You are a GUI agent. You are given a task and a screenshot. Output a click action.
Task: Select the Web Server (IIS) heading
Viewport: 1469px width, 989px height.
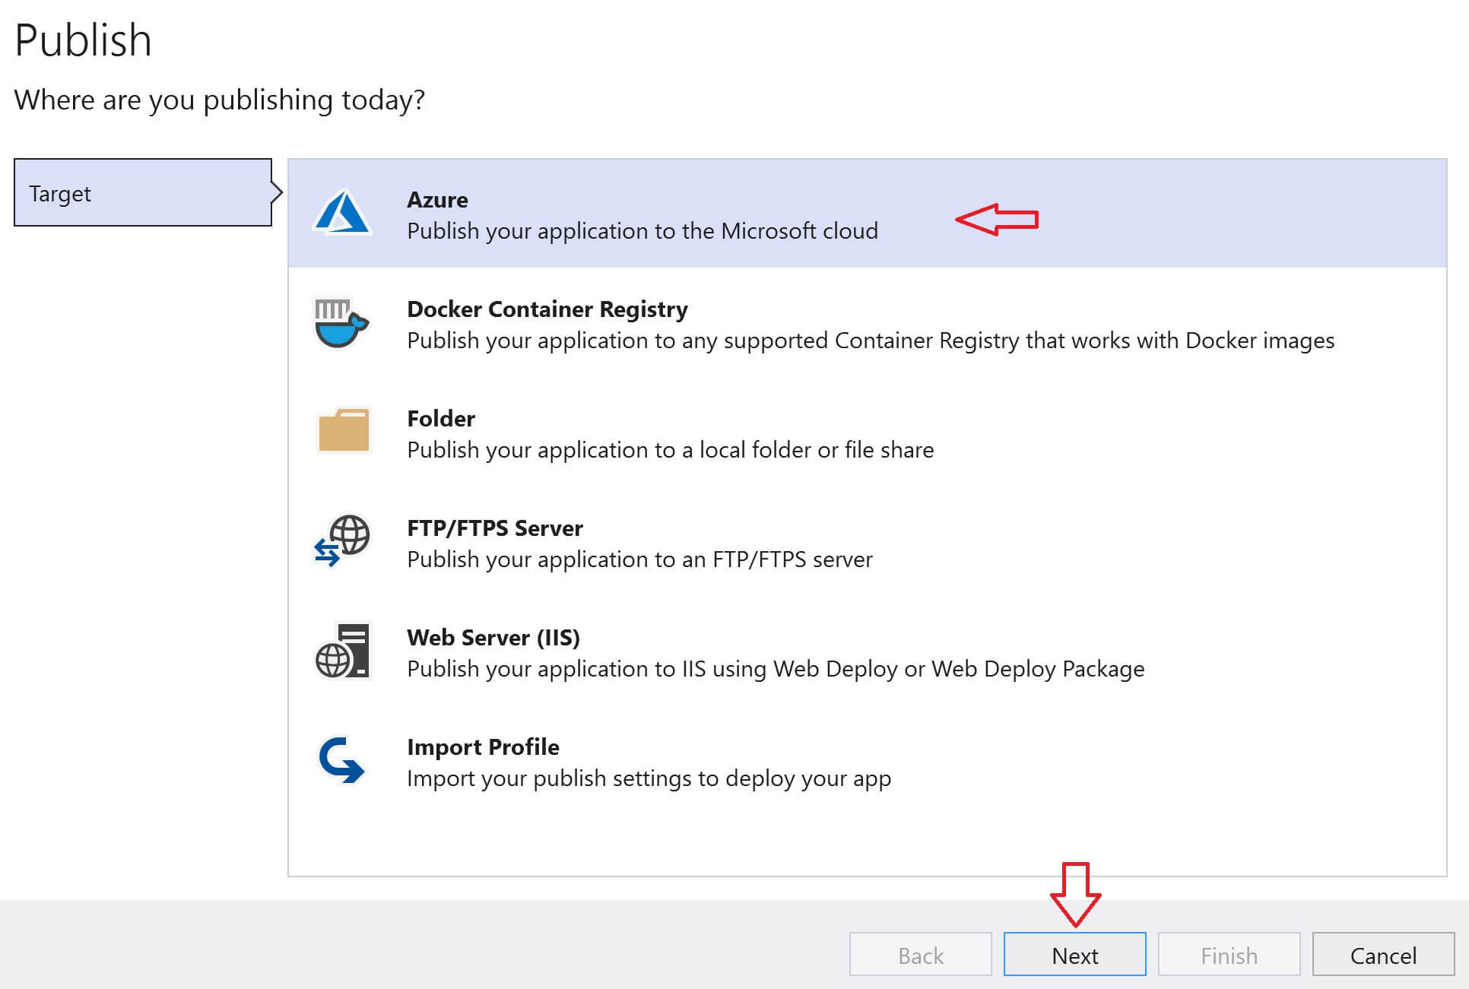pyautogui.click(x=493, y=638)
